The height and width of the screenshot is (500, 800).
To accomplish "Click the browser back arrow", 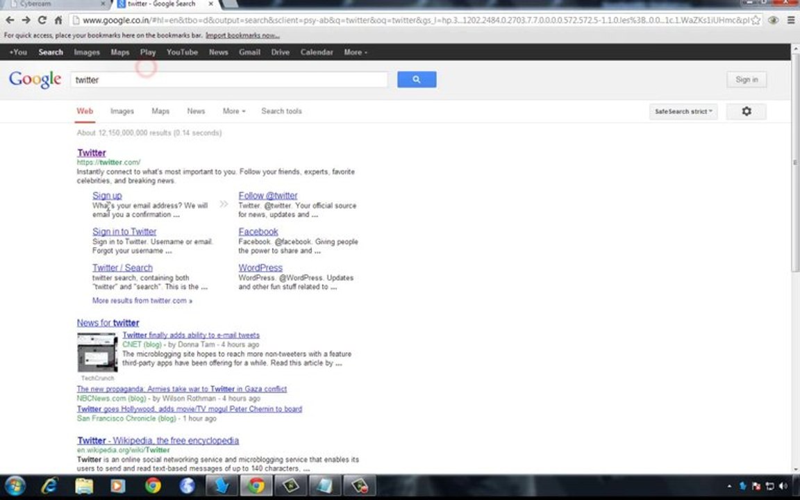I will (10, 20).
